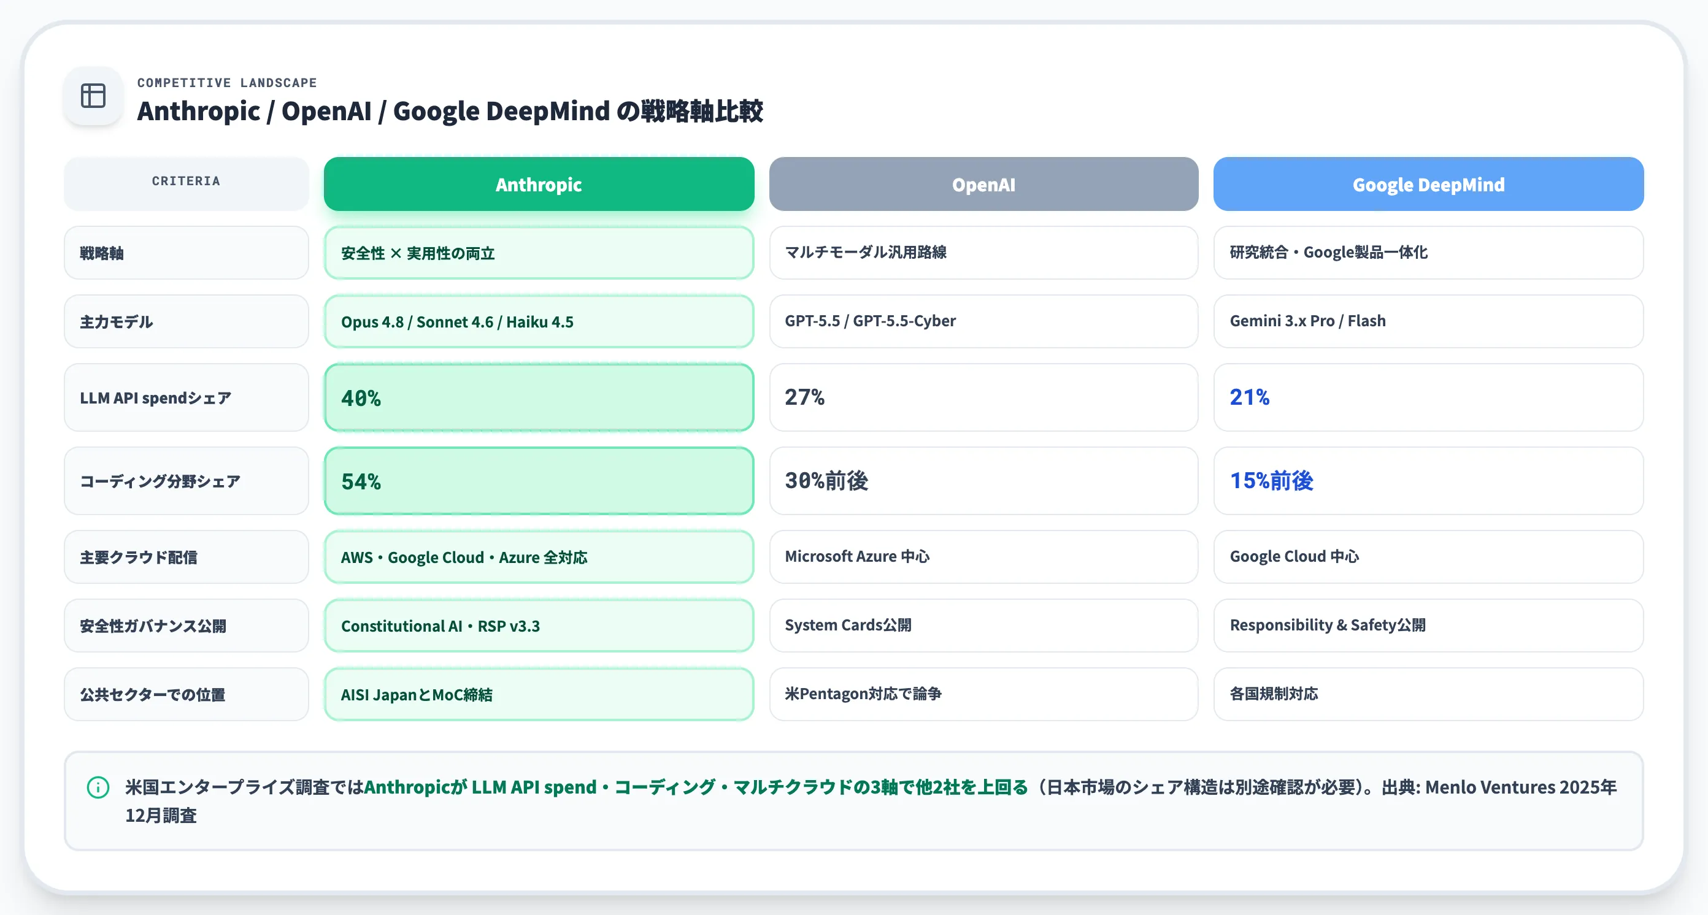Click the '米Pentagon対応で論争' cell
The image size is (1708, 915).
(x=983, y=694)
